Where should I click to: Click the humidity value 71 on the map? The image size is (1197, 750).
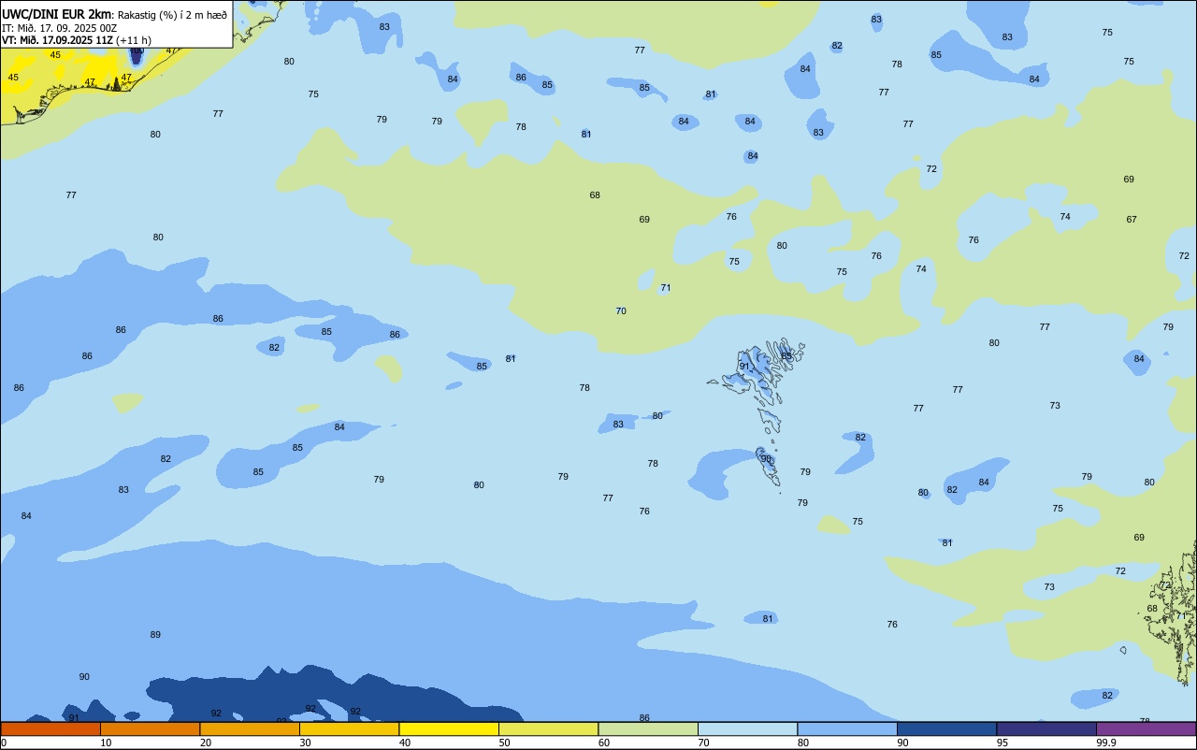(x=666, y=288)
